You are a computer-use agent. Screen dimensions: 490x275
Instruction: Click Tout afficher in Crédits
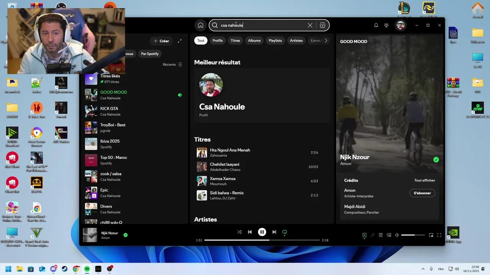click(425, 180)
